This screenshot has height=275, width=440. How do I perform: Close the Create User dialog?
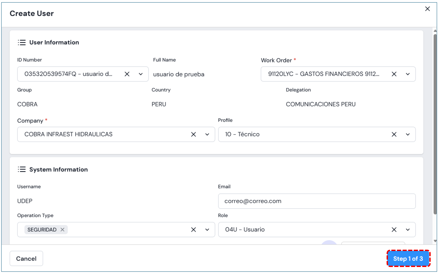click(x=427, y=9)
